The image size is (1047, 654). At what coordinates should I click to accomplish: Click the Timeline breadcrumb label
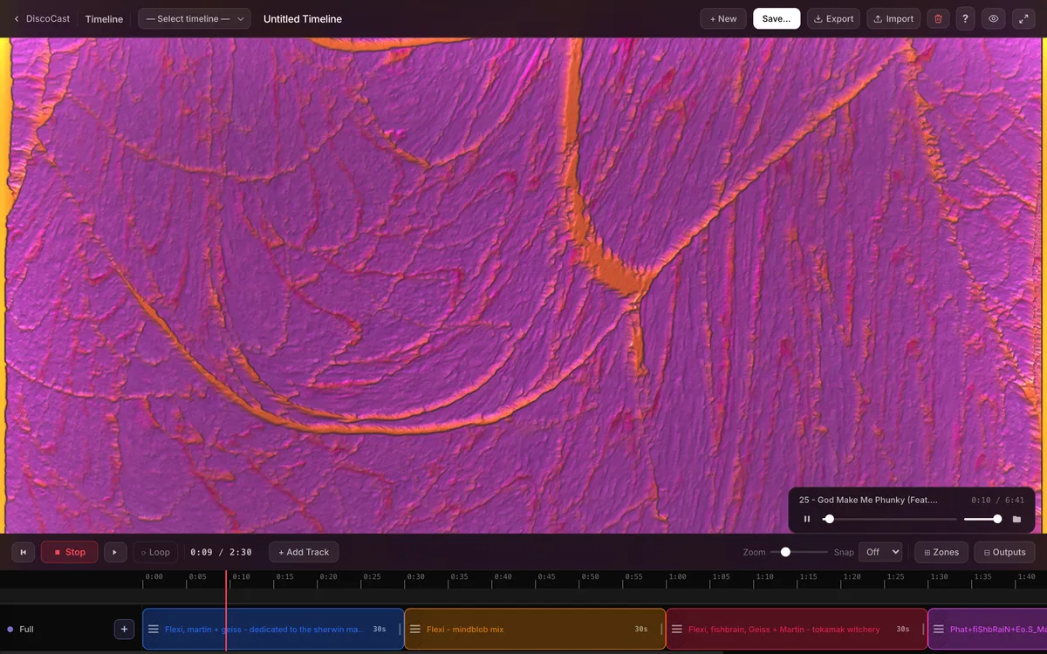(104, 18)
